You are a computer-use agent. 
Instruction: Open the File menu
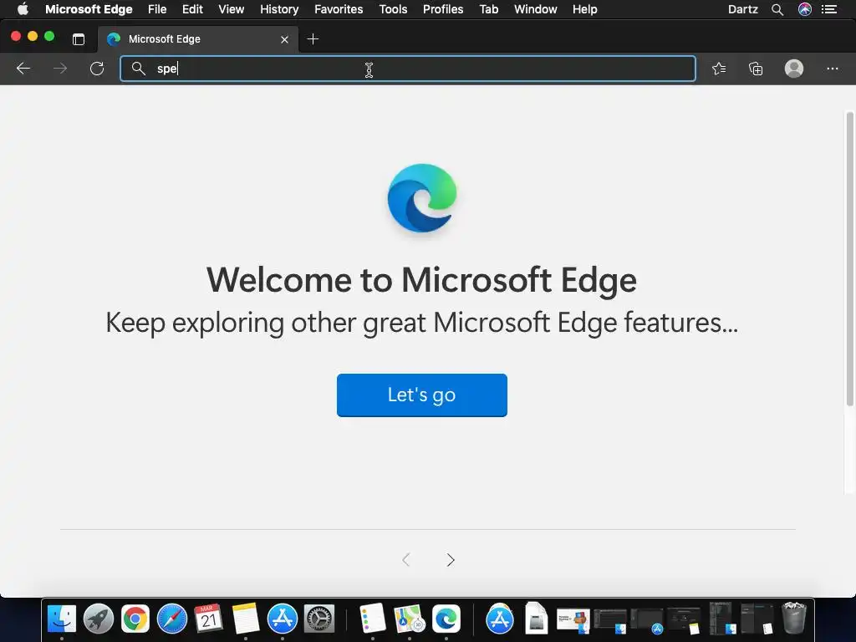[x=157, y=9]
